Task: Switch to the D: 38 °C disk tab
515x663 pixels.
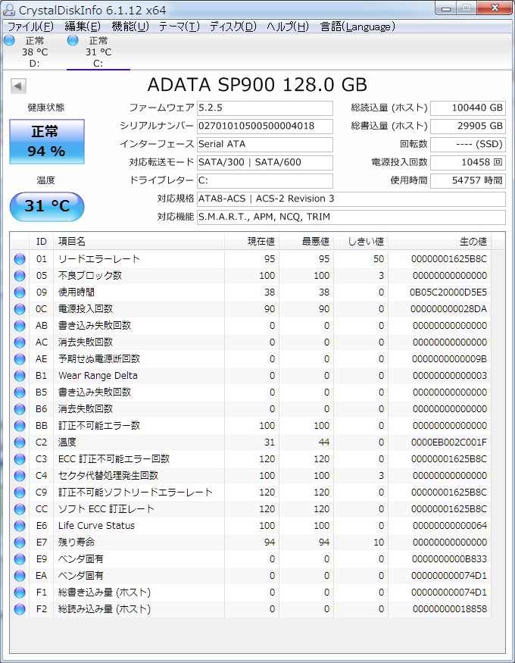Action: pos(35,52)
